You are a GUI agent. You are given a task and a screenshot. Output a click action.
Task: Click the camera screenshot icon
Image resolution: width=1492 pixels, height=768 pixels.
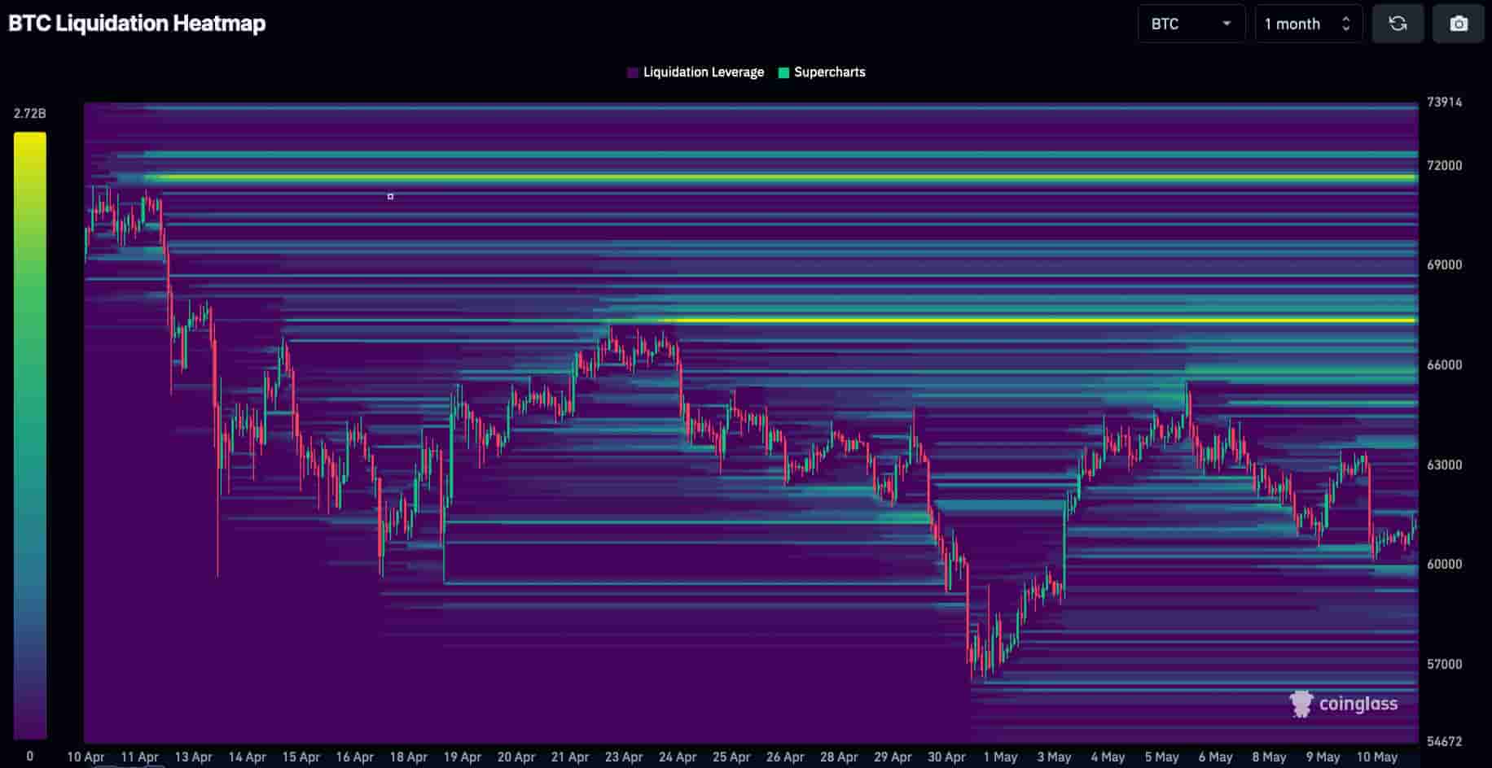pos(1458,24)
